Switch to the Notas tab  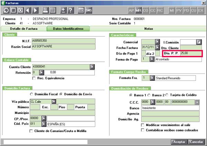click(x=148, y=29)
